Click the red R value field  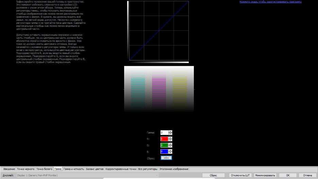(x=164, y=139)
